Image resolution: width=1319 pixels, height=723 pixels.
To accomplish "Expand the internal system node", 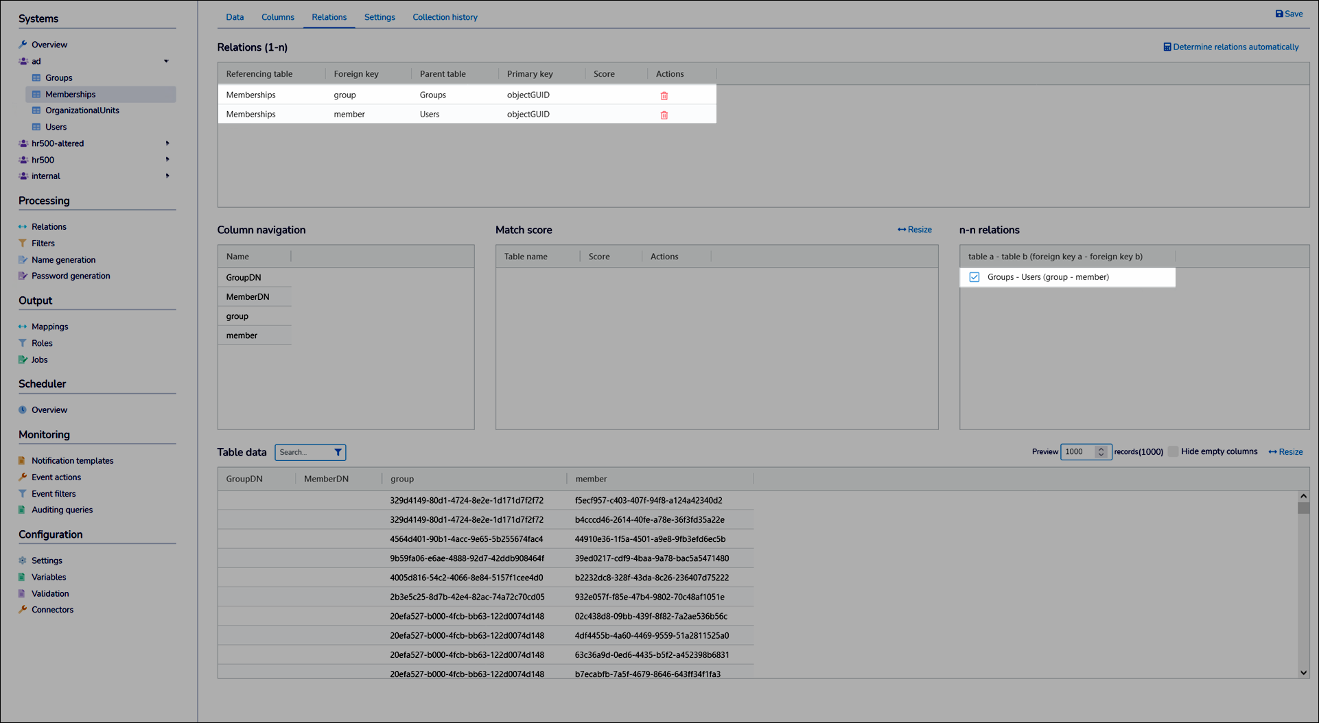I will pos(167,176).
